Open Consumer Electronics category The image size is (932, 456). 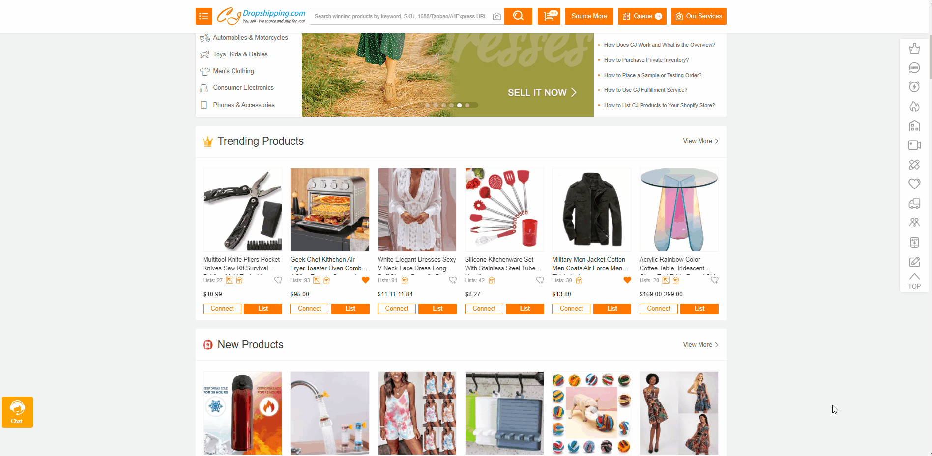(243, 88)
